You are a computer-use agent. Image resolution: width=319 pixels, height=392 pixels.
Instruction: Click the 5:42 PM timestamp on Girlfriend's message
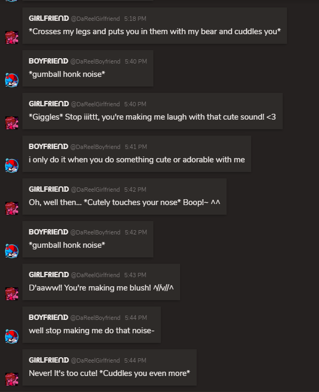(135, 190)
